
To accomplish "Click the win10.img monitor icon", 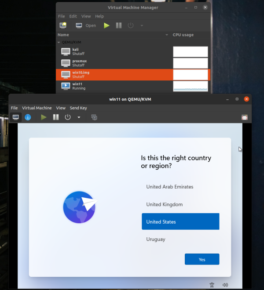I will pyautogui.click(x=66, y=75).
